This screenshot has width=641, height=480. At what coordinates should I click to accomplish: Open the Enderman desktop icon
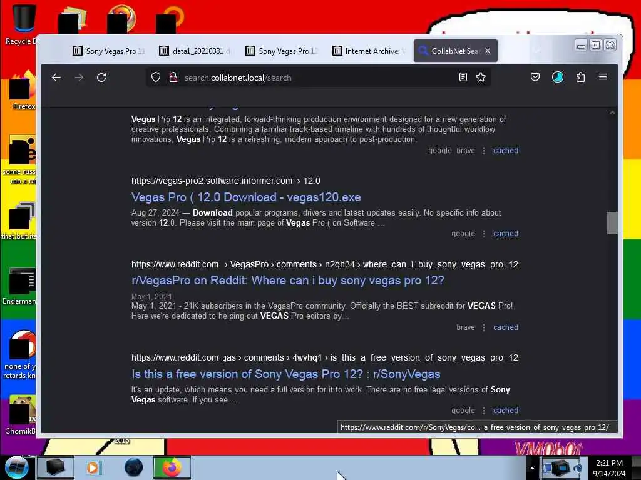click(19, 286)
